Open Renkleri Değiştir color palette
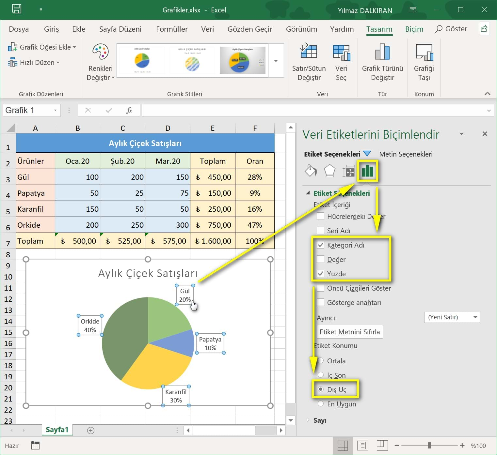 pos(100,62)
